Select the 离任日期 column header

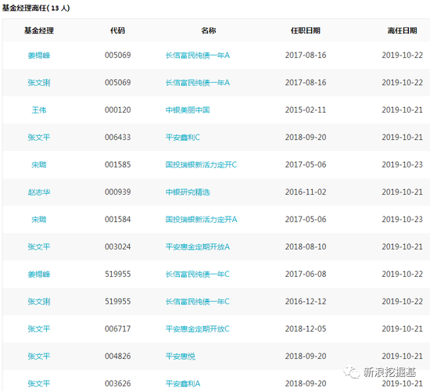[x=403, y=30]
